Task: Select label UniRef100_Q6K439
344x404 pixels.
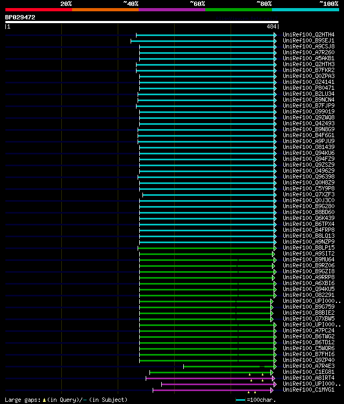Action: click(x=309, y=218)
